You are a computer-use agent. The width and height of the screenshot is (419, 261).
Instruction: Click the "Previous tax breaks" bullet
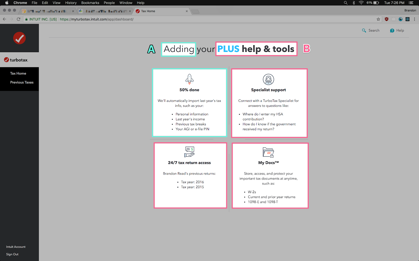191,124
